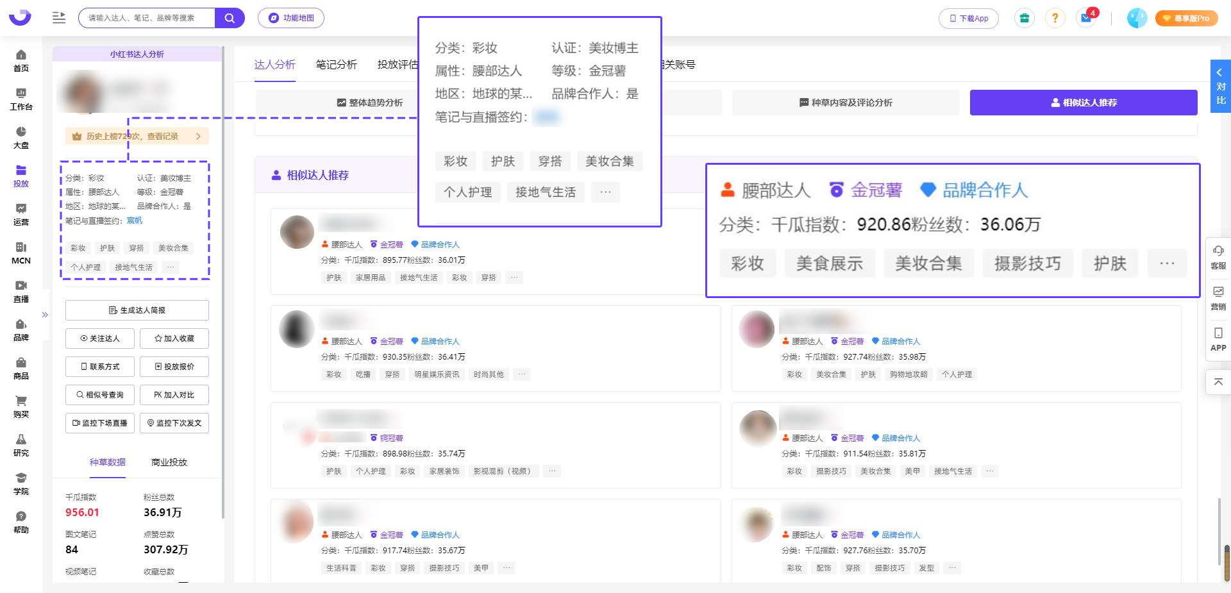
Task: Click the question mark help icon
Action: (1055, 18)
